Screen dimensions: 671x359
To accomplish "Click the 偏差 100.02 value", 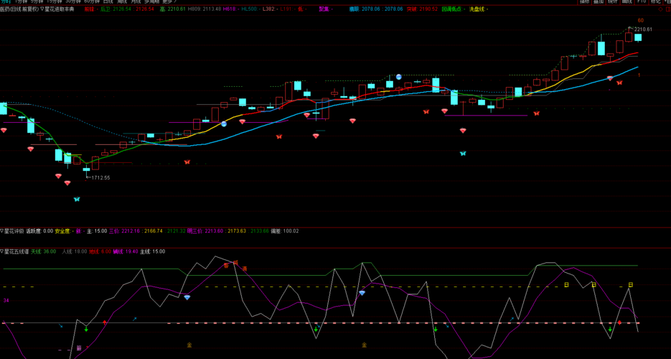I will coord(285,231).
